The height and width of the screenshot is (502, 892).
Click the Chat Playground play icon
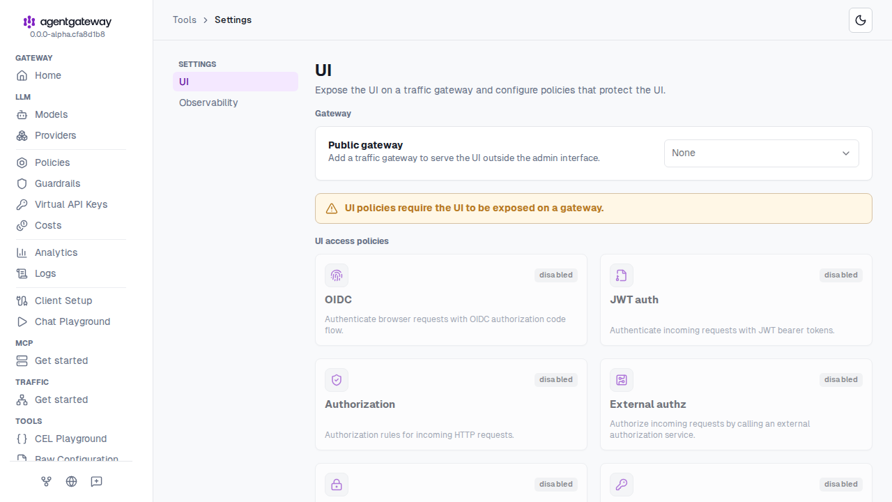tap(22, 321)
